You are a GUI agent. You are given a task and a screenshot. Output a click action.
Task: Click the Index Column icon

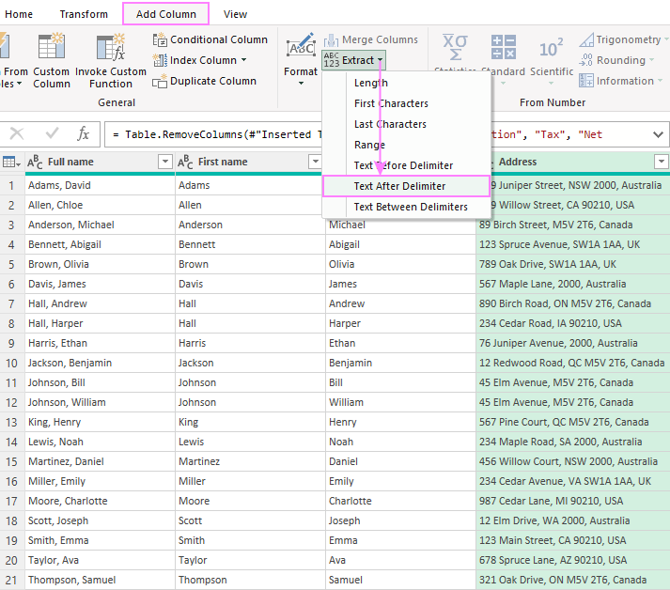(x=160, y=60)
